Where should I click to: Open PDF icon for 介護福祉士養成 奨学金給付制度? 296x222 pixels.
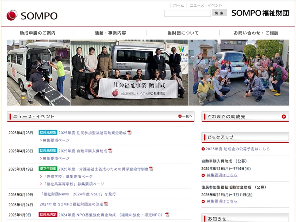151,169
